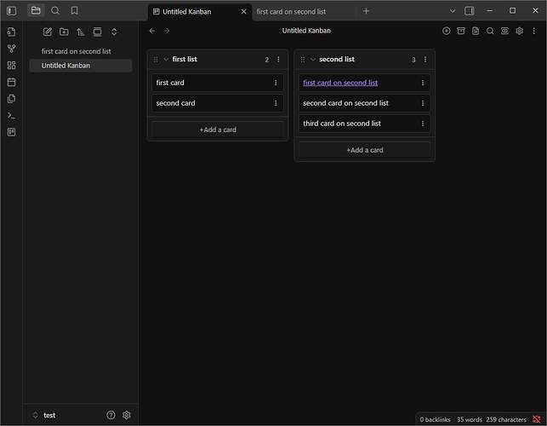Click red sync status icon
This screenshot has height=426, width=547.
(x=537, y=419)
